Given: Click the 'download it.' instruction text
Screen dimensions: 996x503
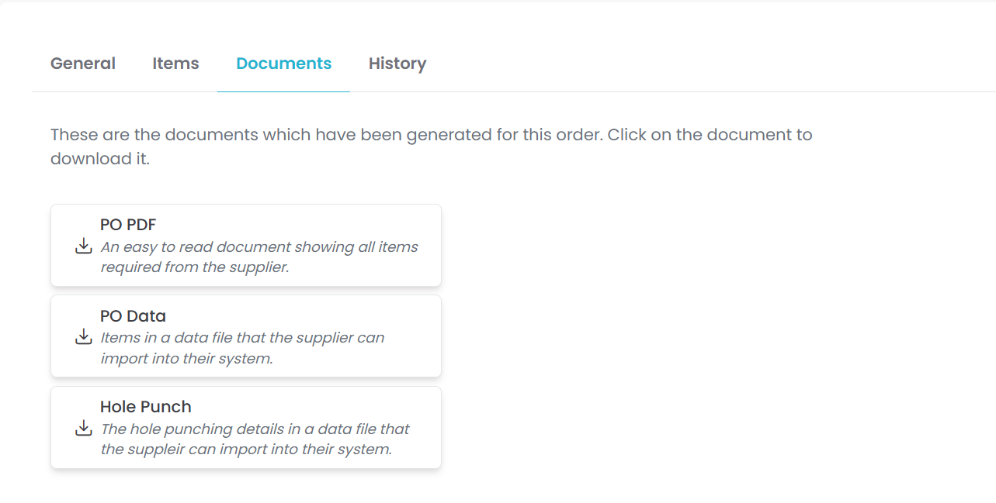Looking at the screenshot, I should [x=100, y=159].
